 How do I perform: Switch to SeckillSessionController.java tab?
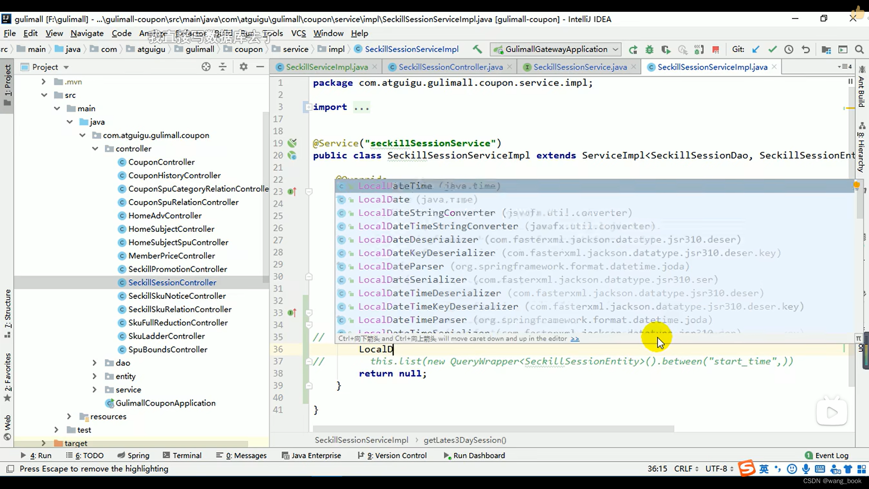click(450, 67)
